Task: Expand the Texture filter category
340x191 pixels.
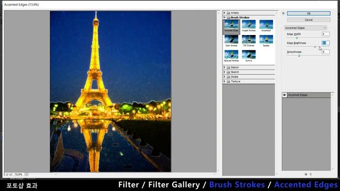Action: [x=224, y=81]
